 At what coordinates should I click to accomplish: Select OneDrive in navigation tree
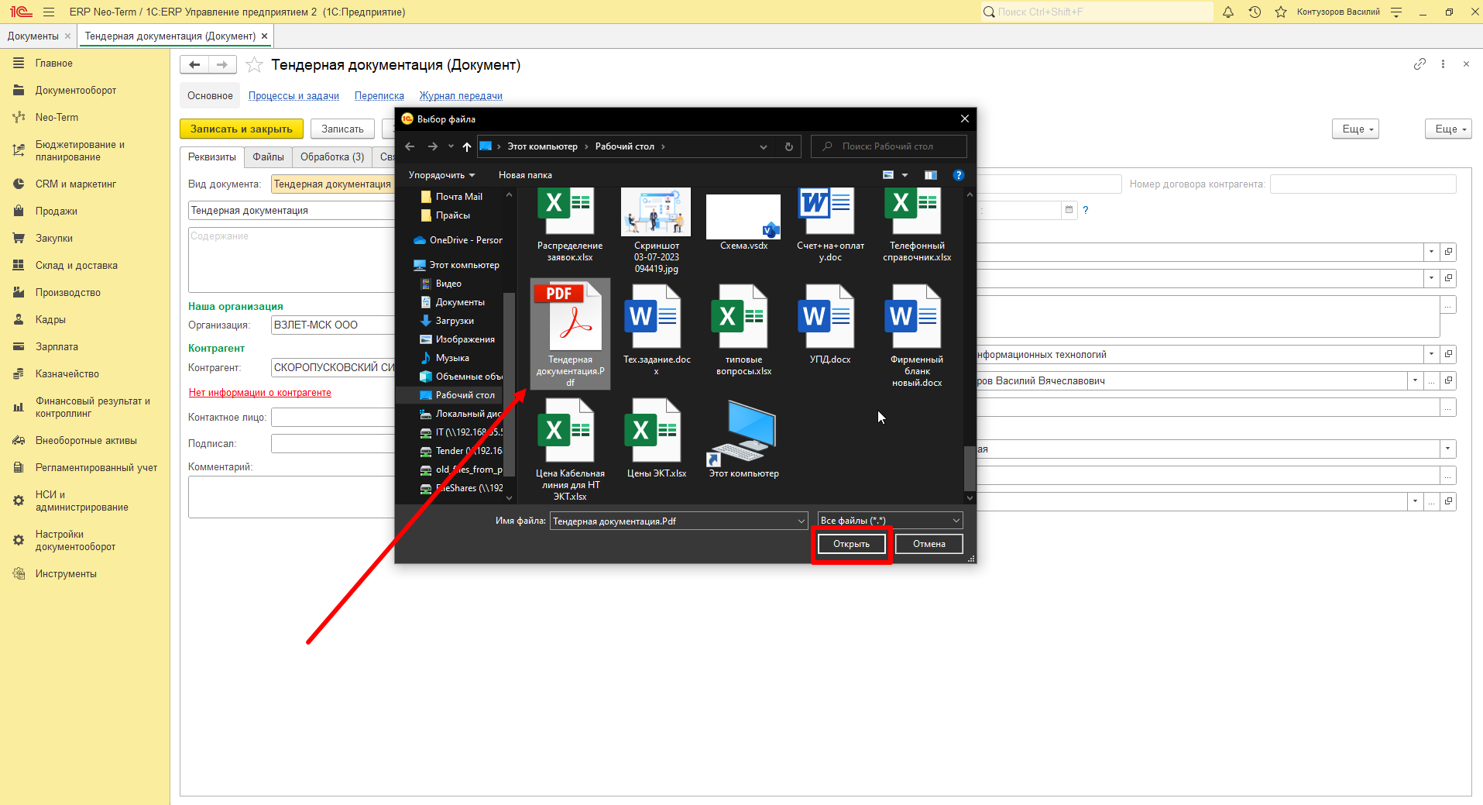[x=458, y=240]
